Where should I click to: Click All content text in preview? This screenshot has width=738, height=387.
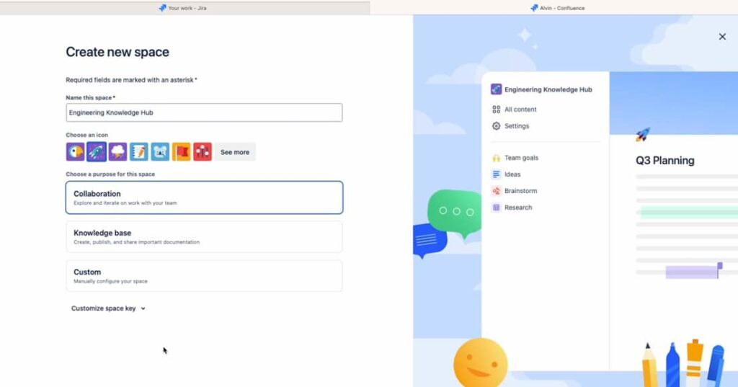pyautogui.click(x=520, y=110)
